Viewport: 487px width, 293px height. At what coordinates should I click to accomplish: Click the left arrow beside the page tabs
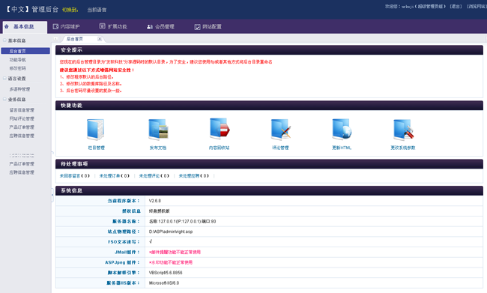[x=55, y=39]
